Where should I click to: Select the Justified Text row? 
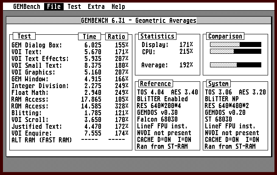(x=70, y=126)
